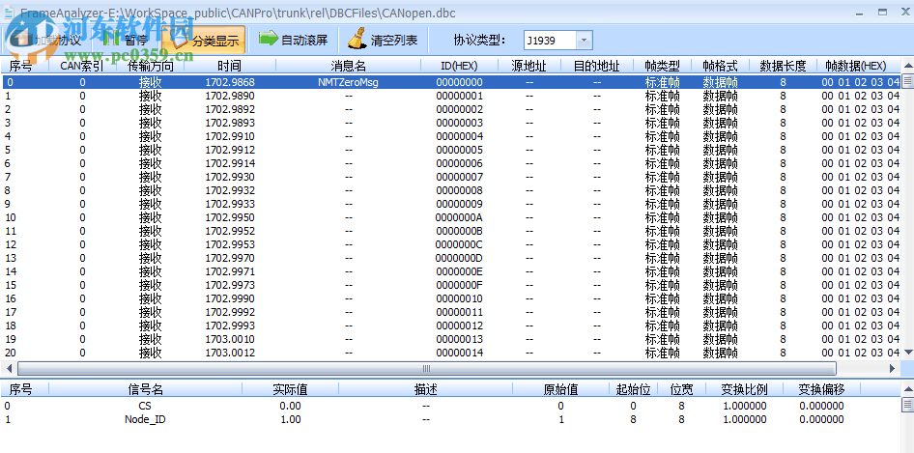The height and width of the screenshot is (453, 914).
Task: Click the horizontal scrollbar thumb
Action: click(x=426, y=368)
